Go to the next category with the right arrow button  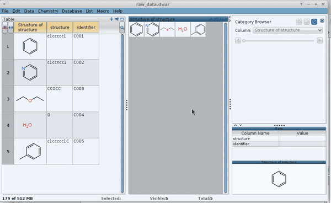tap(319, 40)
